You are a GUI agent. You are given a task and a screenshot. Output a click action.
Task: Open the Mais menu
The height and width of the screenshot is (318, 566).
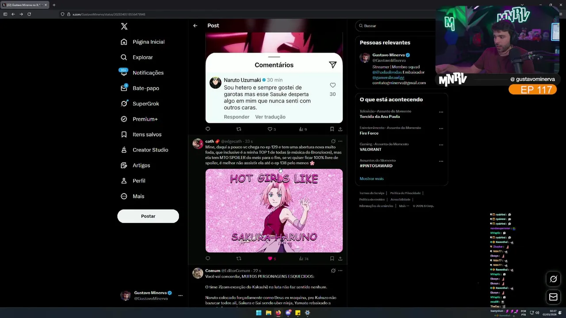[133, 197]
